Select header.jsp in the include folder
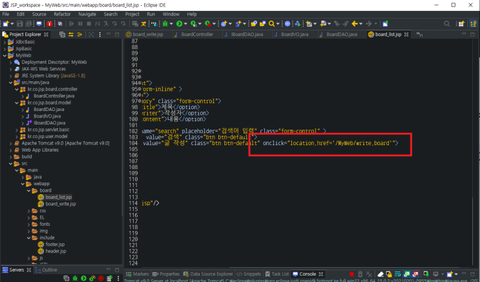The width and height of the screenshot is (480, 282). [56, 251]
